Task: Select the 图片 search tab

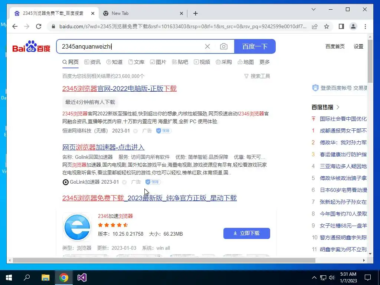Action: click(158, 62)
